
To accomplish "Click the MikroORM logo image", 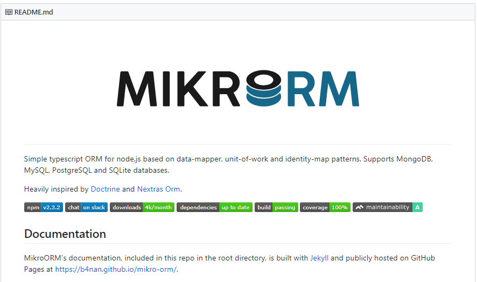I will (x=238, y=88).
